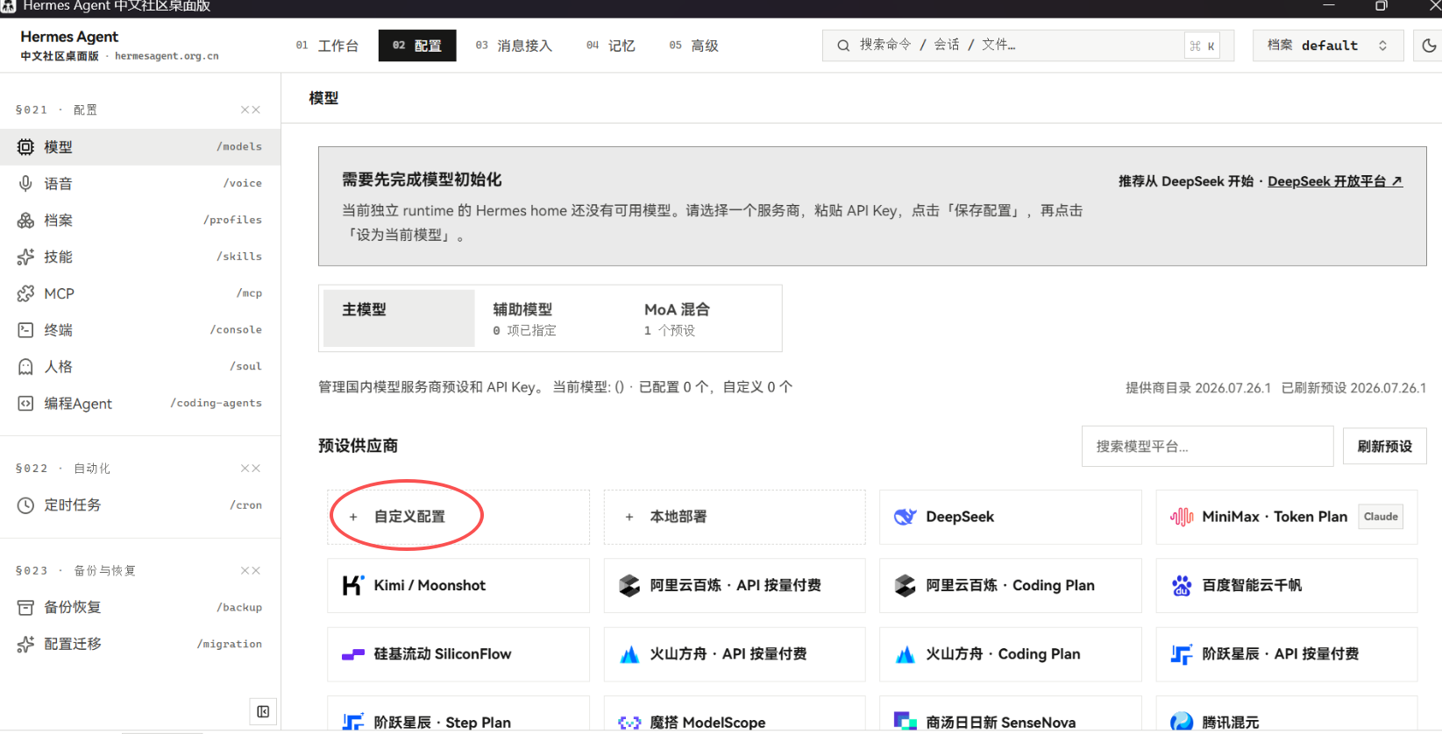Click the 备份恢复 archive icon
Image resolution: width=1442 pixels, height=734 pixels.
point(26,608)
